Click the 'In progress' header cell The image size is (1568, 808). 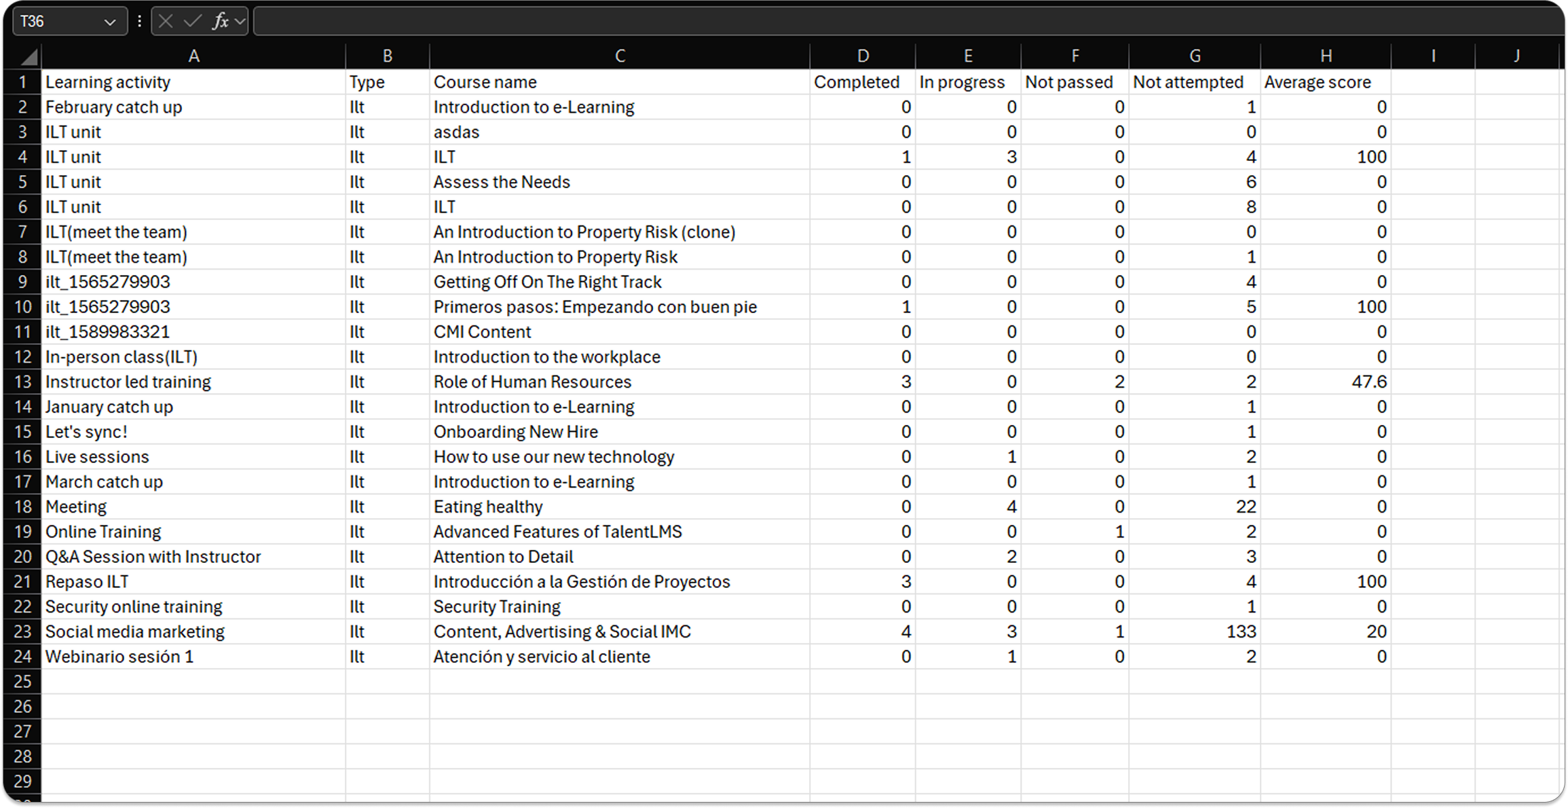968,82
